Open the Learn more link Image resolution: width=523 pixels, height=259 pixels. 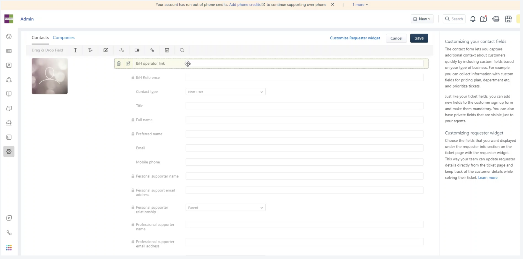[x=488, y=178]
